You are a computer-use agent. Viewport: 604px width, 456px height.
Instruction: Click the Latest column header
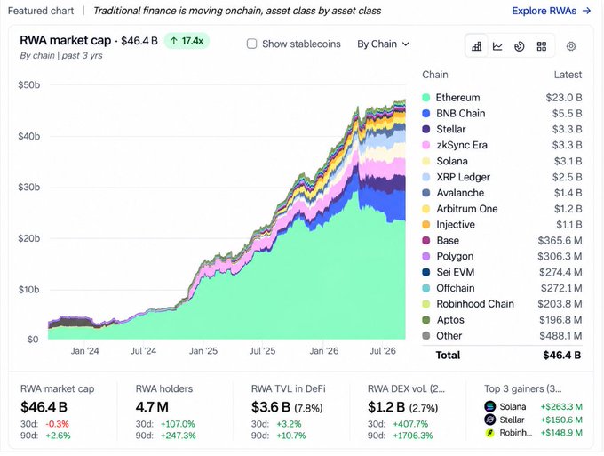point(568,75)
